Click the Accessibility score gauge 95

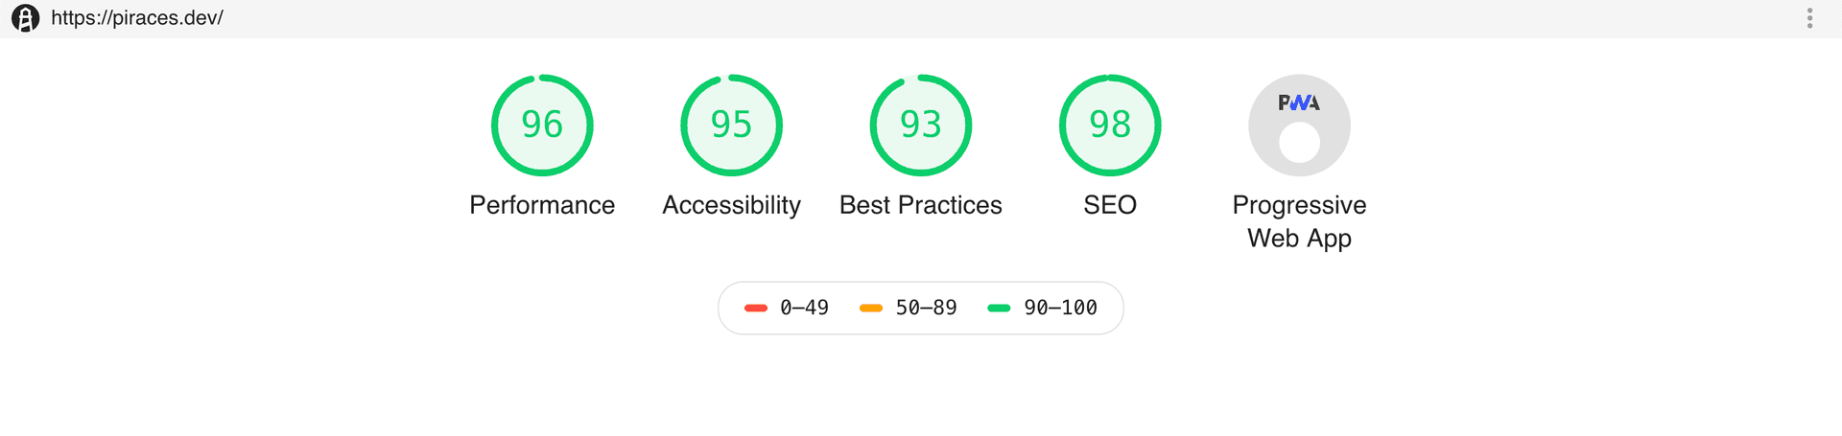[x=731, y=125]
